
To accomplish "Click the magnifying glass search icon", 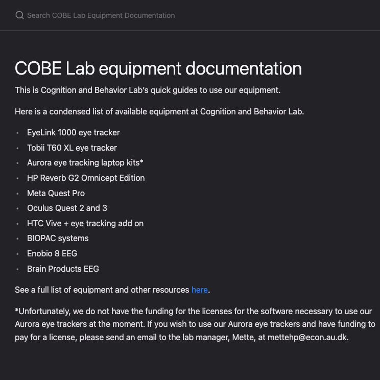I will (19, 15).
